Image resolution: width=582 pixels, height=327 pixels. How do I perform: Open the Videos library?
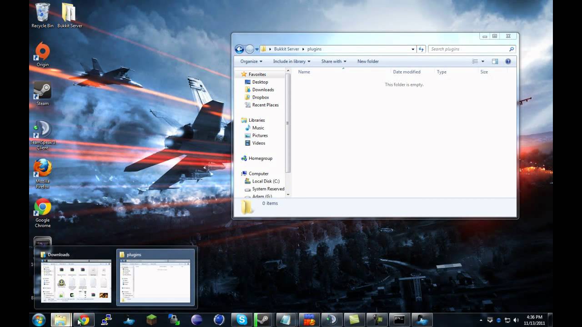(258, 143)
